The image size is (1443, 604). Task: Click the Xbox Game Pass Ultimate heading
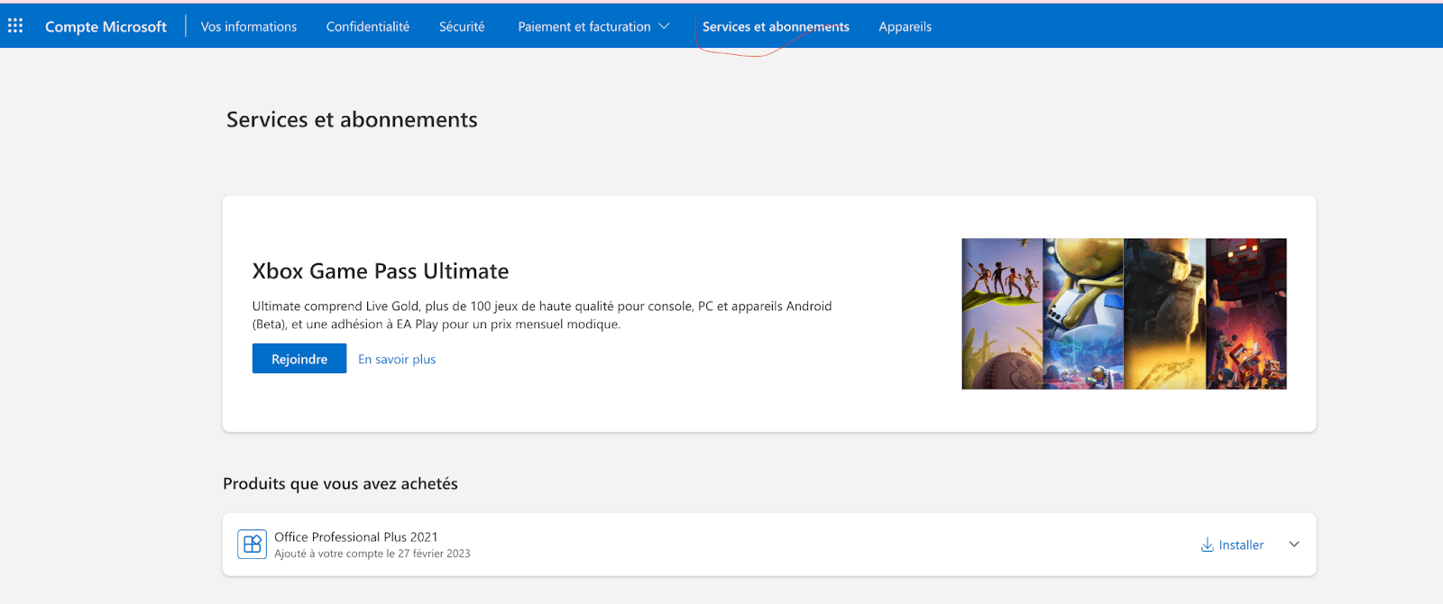381,271
